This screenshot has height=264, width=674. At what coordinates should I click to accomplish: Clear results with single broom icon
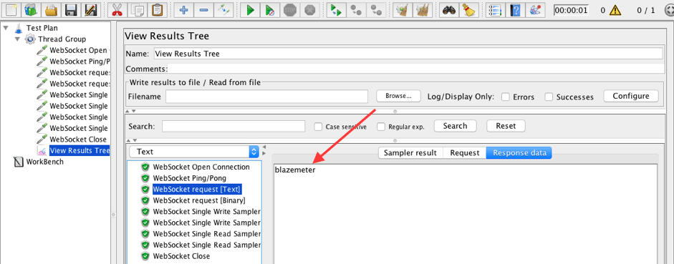click(x=403, y=9)
